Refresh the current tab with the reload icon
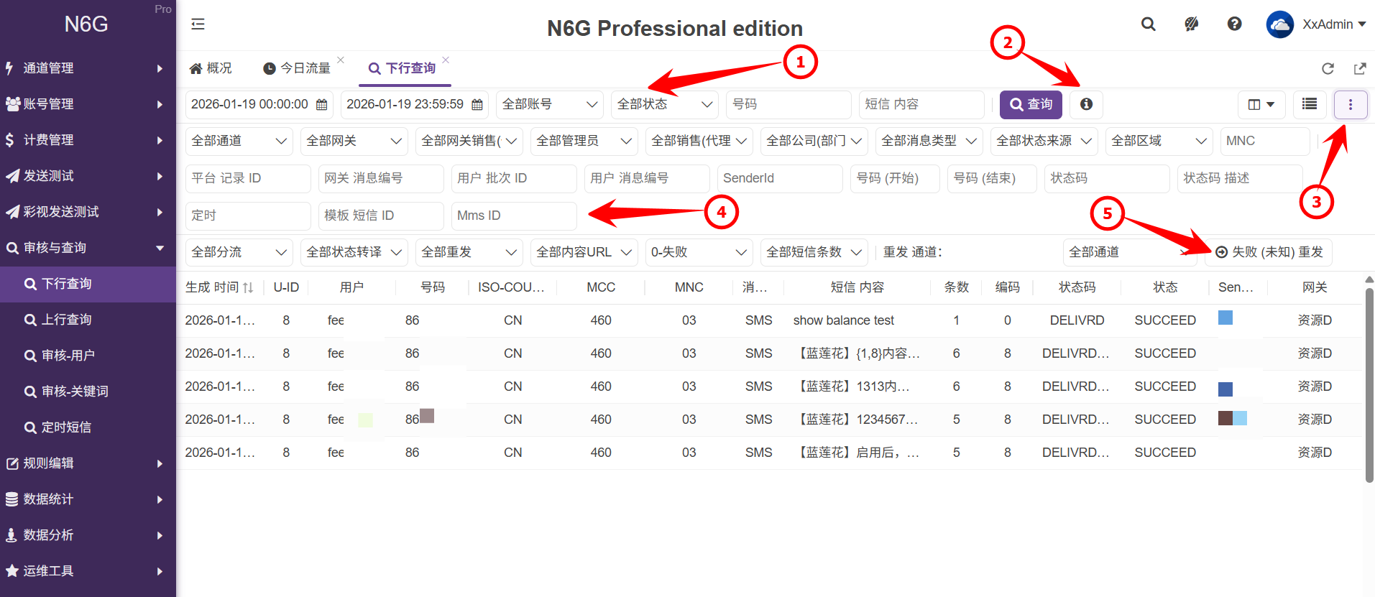The width and height of the screenshot is (1375, 597). (x=1328, y=68)
